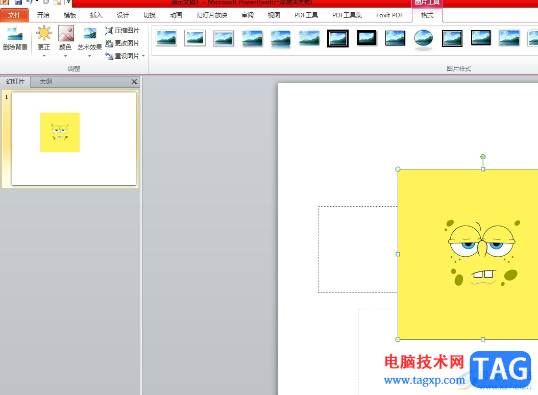This screenshot has width=538, height=395.
Task: Apply the thirteenth picture style in gallery
Action: [509, 38]
